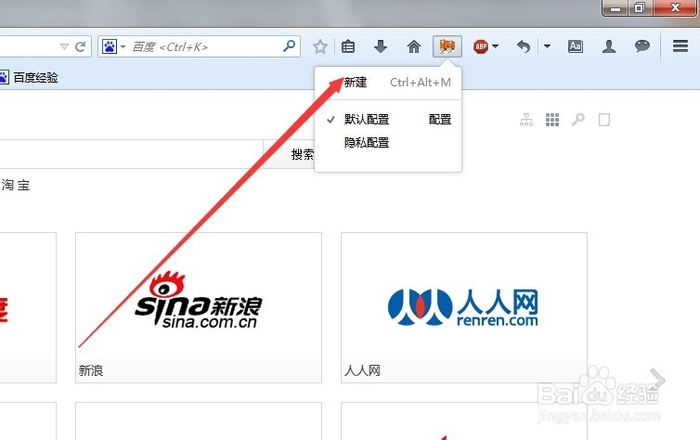Click the chat bubble toolbar icon
Image resolution: width=700 pixels, height=440 pixels.
(x=642, y=46)
